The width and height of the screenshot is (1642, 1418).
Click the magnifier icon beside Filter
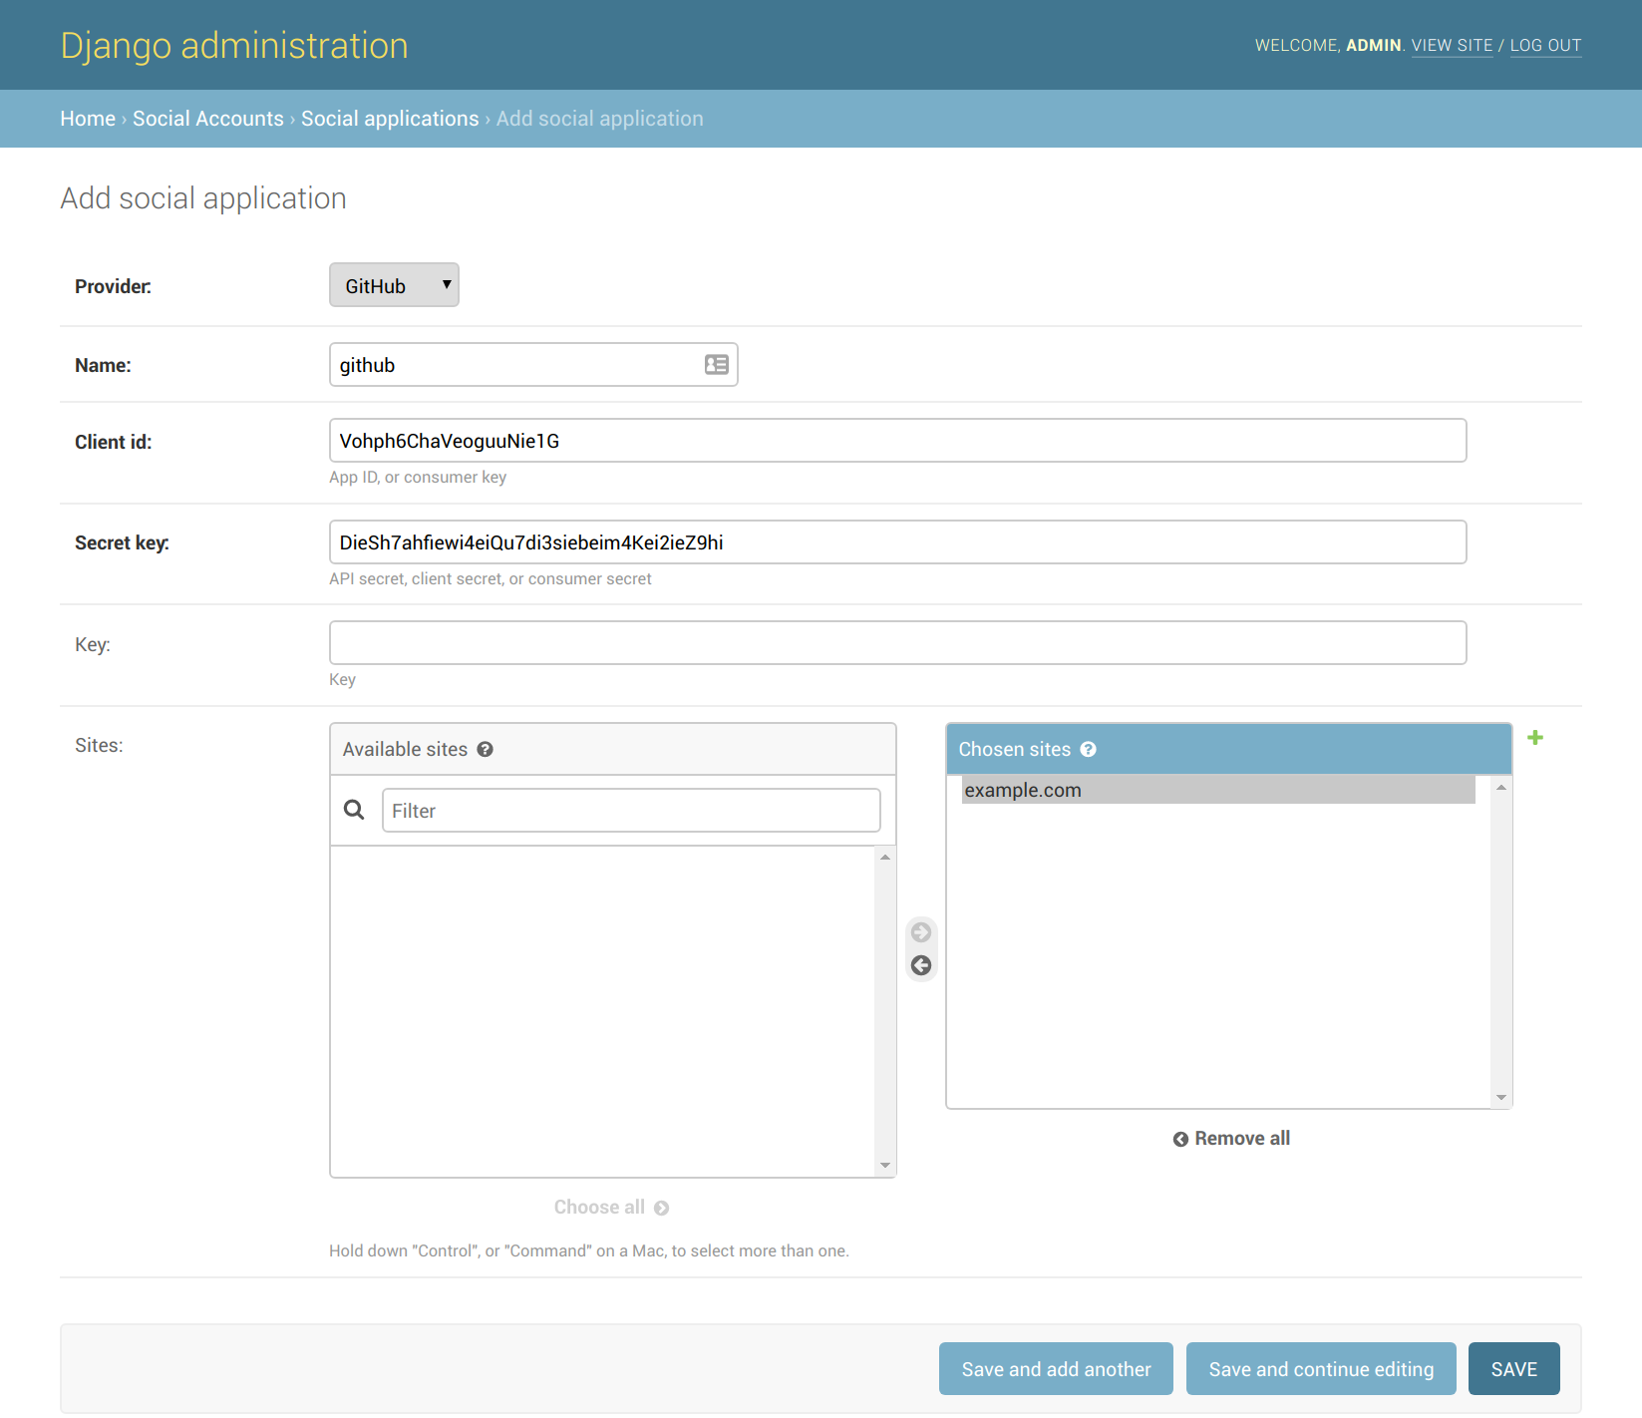pyautogui.click(x=354, y=810)
